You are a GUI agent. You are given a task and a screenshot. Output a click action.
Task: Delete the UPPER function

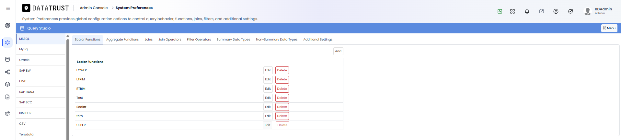pos(282,125)
